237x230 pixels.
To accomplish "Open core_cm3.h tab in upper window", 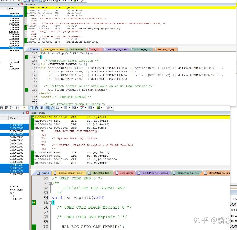I will click(94, 49).
